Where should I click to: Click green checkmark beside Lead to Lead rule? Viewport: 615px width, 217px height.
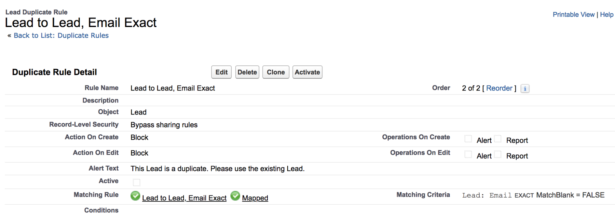135,196
